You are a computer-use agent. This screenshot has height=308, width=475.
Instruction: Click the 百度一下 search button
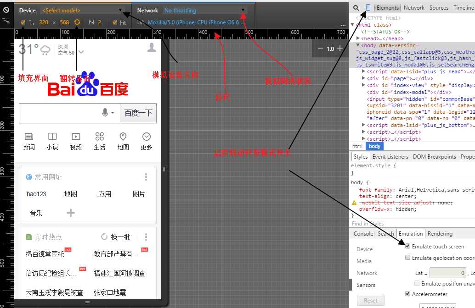[x=138, y=113]
